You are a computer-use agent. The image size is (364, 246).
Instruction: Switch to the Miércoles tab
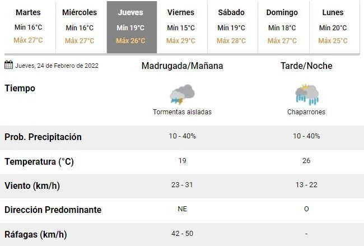click(79, 26)
